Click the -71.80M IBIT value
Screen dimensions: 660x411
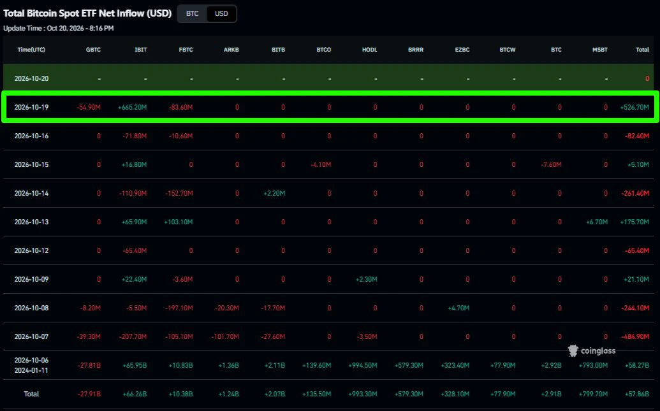coord(135,136)
